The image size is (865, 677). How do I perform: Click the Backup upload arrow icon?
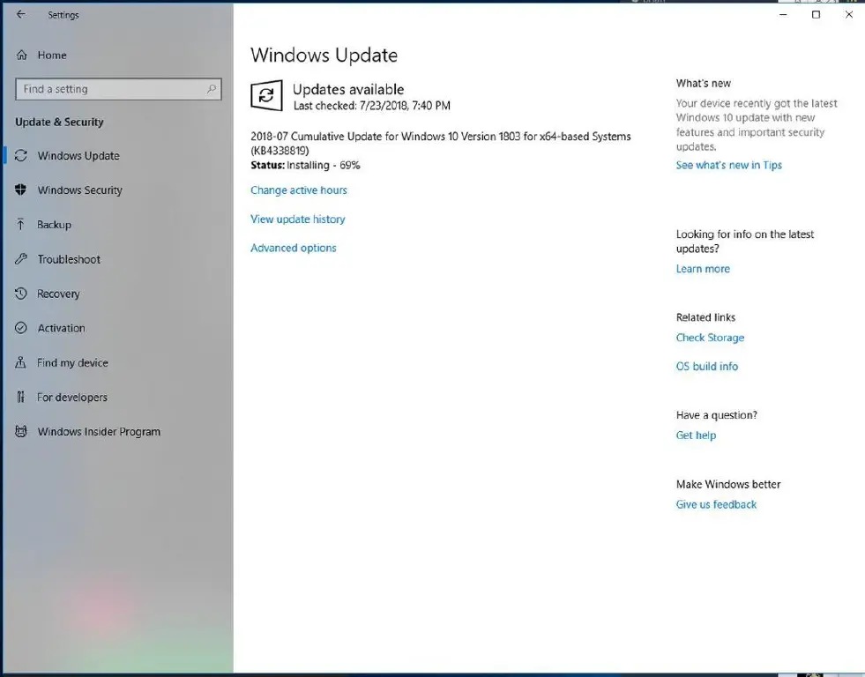pyautogui.click(x=20, y=225)
